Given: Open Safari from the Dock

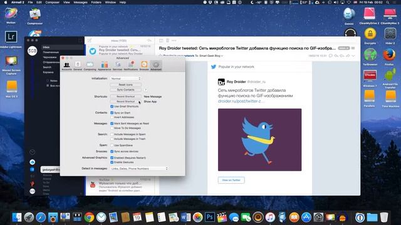Looking at the screenshot, I should pos(41,217).
